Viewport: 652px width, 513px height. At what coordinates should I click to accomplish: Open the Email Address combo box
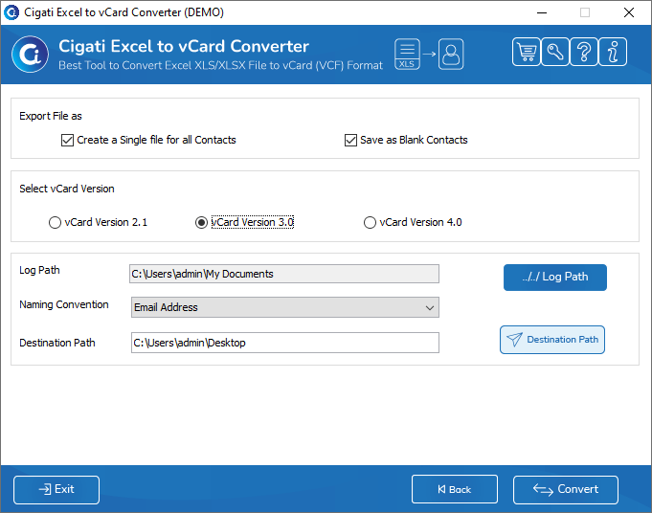pos(285,307)
